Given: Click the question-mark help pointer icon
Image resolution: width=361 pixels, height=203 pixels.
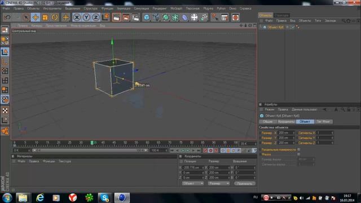Looking at the screenshot, I should tap(214, 17).
